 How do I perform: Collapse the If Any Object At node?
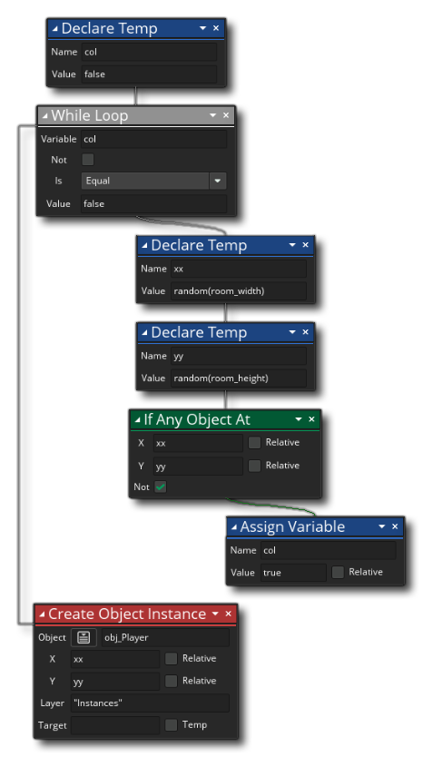137,420
